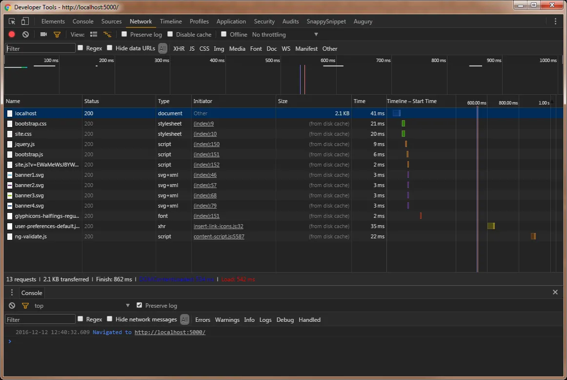Open the No throttling dropdown
The image size is (567, 380).
pyautogui.click(x=285, y=35)
